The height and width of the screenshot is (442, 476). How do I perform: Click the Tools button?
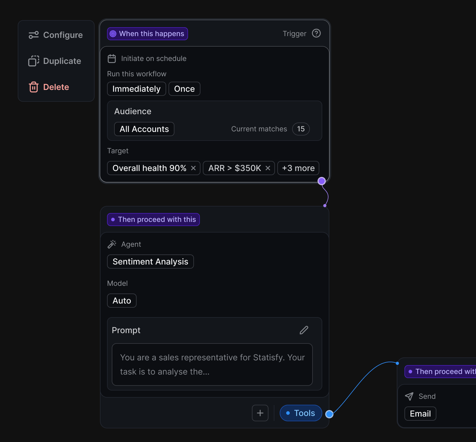pos(301,413)
